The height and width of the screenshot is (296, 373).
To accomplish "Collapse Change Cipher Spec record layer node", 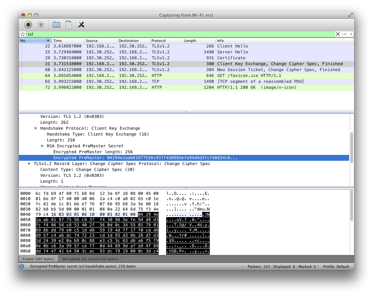I will tap(29, 164).
